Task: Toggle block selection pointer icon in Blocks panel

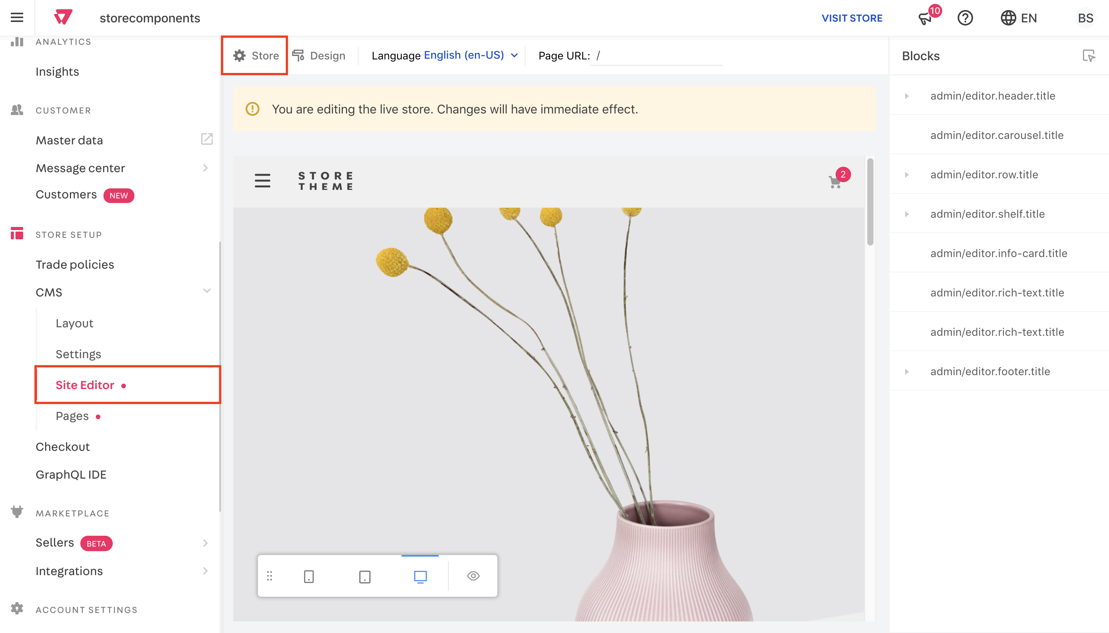Action: point(1089,56)
